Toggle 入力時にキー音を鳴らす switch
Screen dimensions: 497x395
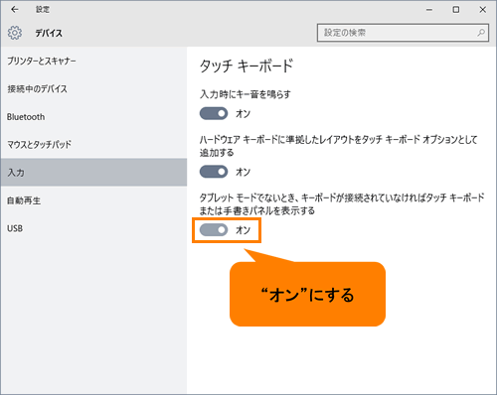(214, 113)
